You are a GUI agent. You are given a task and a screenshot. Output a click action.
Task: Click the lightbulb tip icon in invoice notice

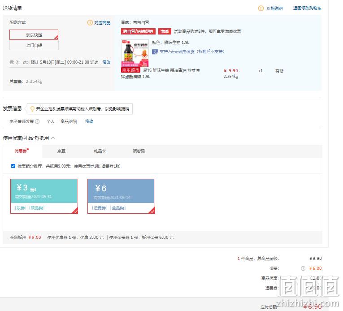32,109
